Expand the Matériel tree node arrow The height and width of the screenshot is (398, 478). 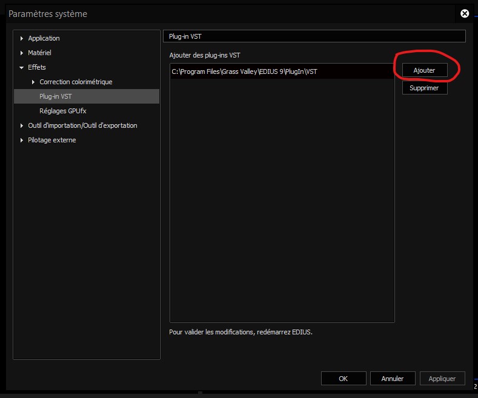coord(22,53)
